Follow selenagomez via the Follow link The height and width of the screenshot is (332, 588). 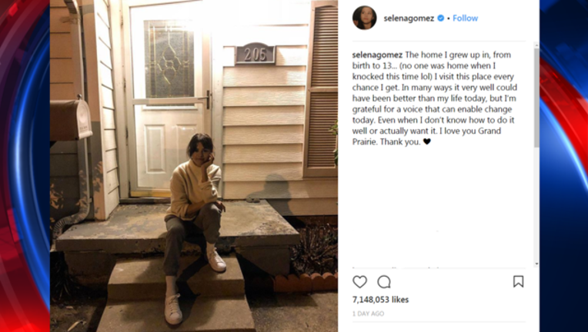[x=465, y=18]
